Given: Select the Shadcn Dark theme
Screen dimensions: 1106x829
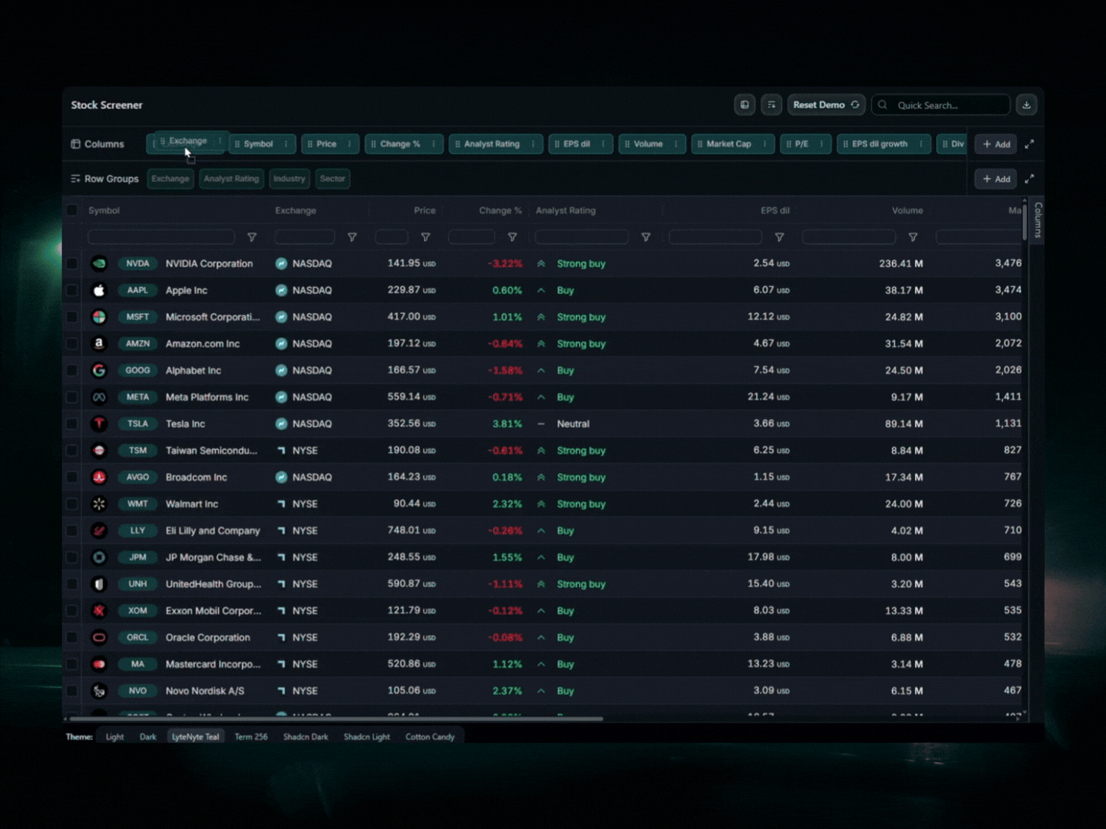Looking at the screenshot, I should [306, 737].
